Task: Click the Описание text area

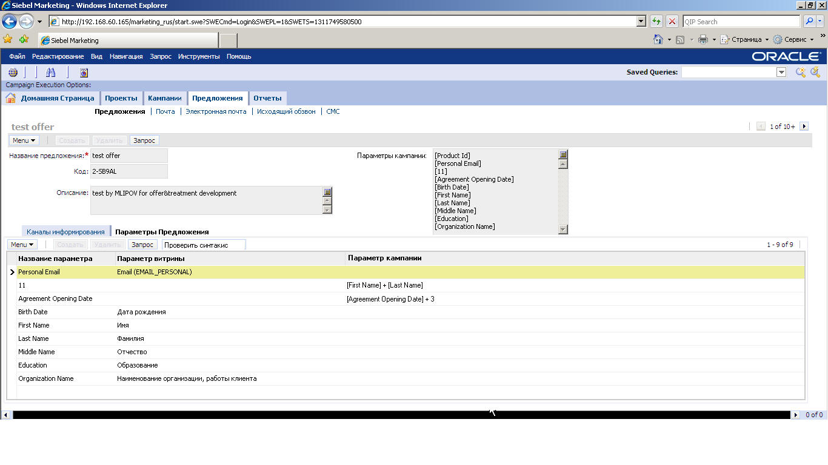Action: click(x=206, y=200)
